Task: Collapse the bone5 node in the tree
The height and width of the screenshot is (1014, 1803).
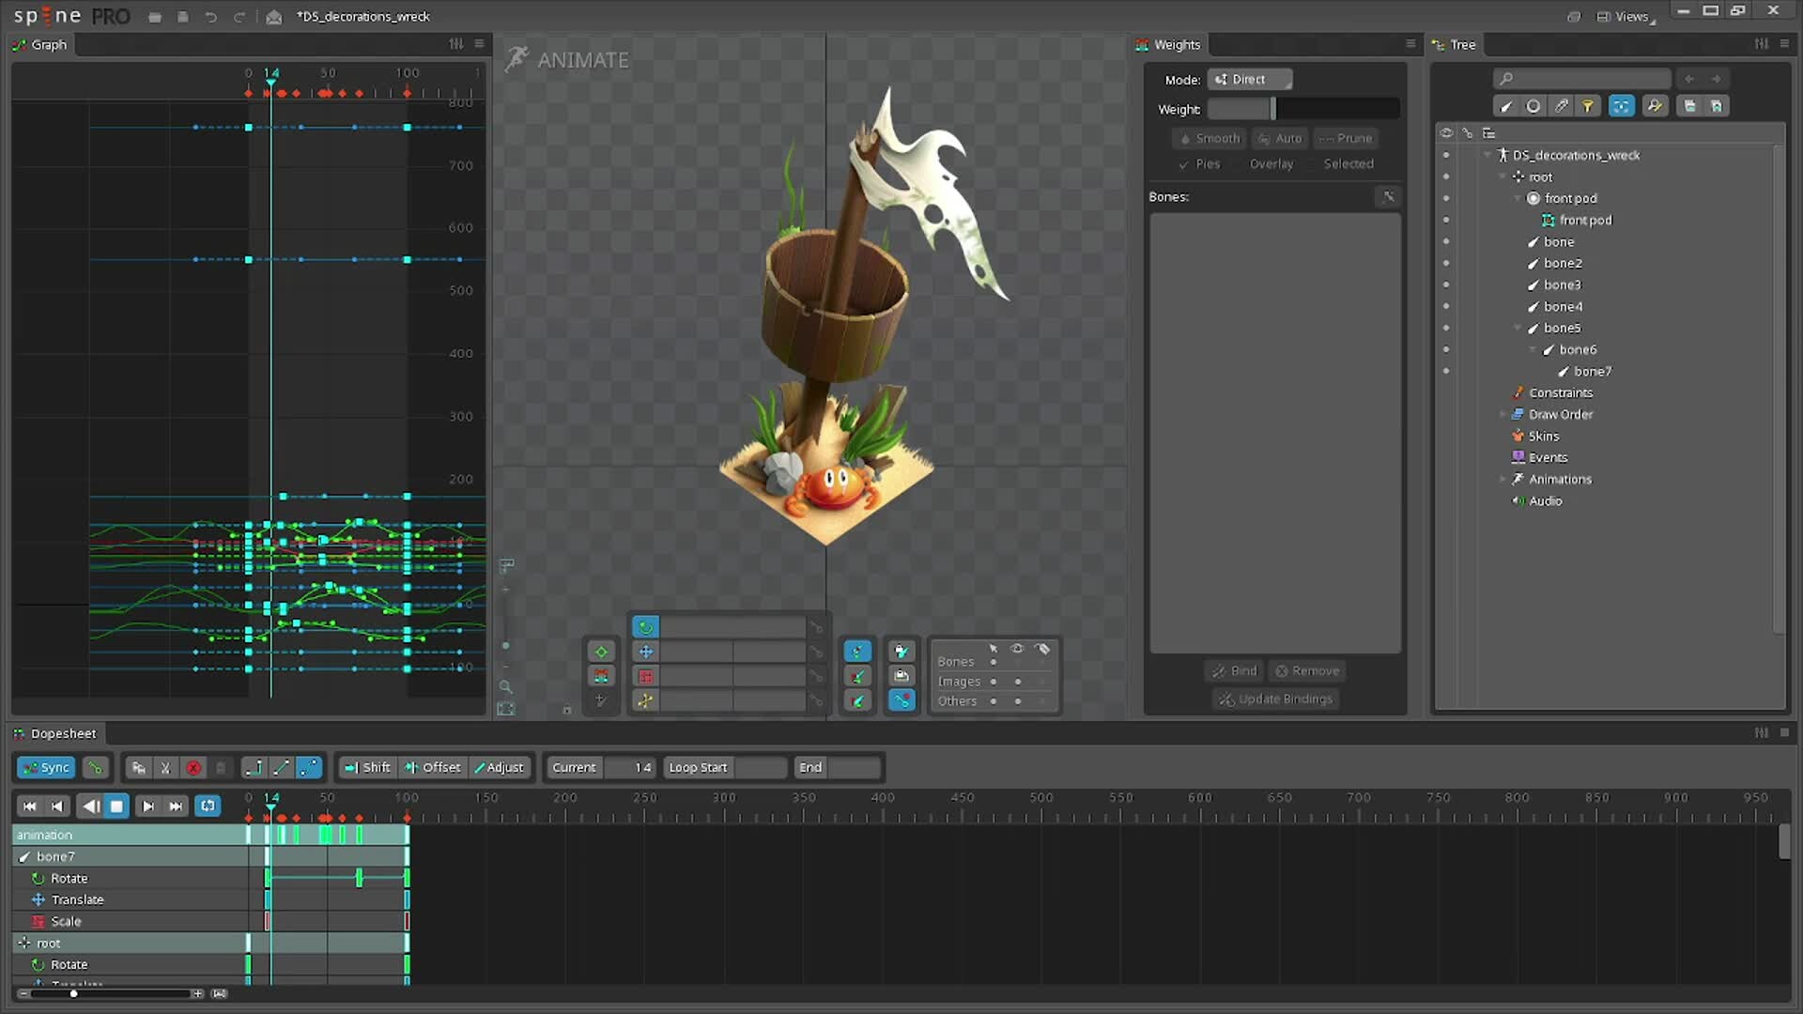Action: click(1519, 328)
